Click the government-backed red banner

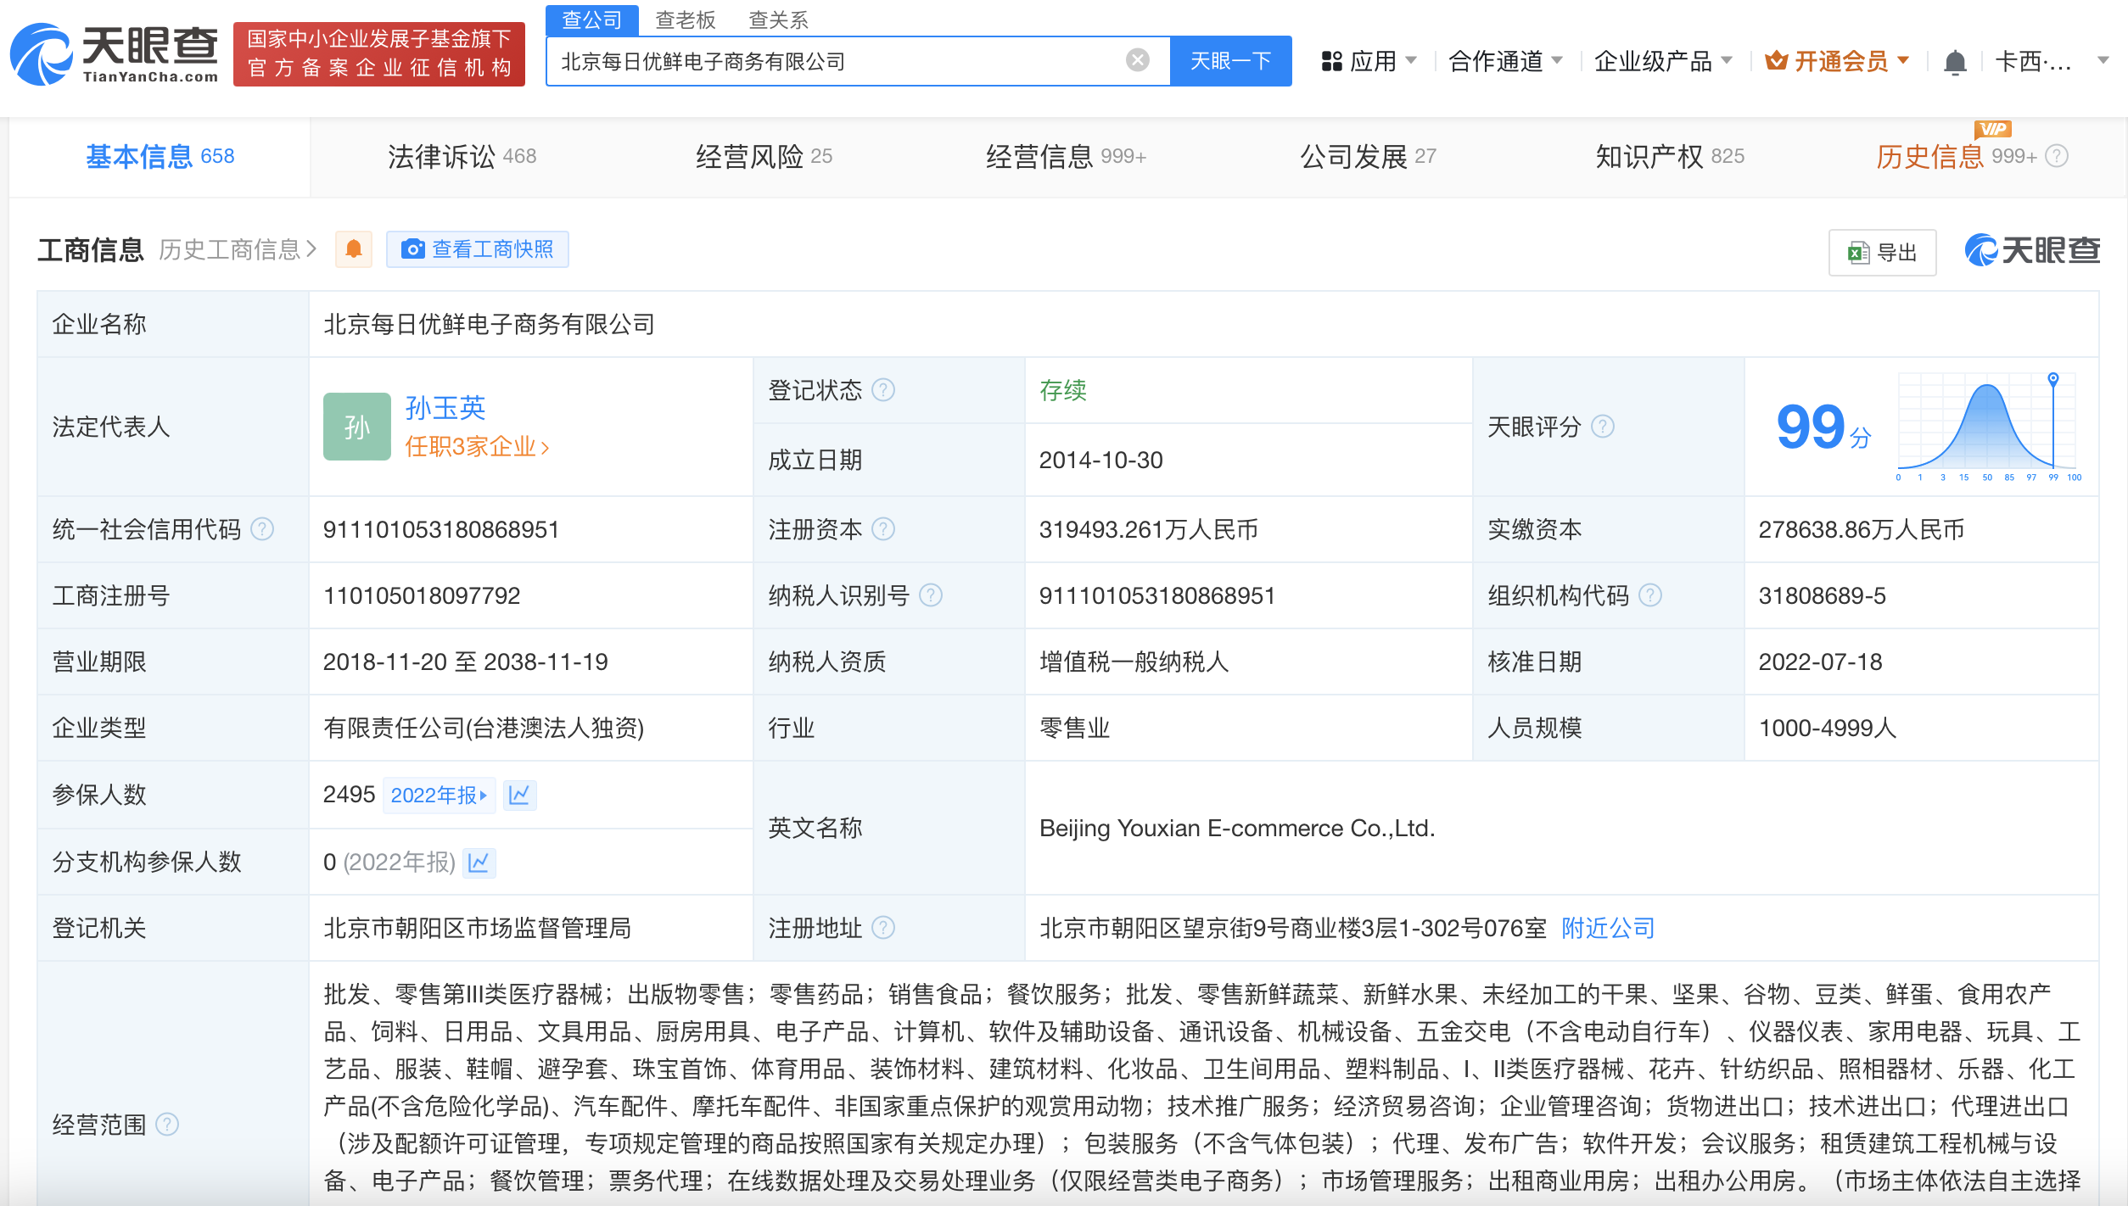(379, 54)
